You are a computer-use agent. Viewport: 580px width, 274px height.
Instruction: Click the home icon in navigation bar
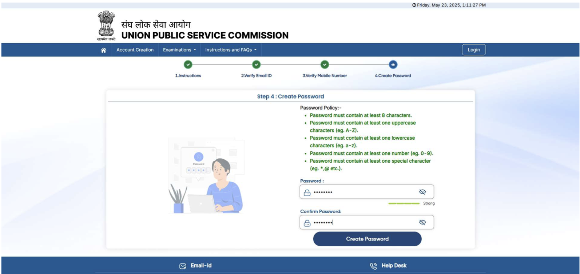104,50
